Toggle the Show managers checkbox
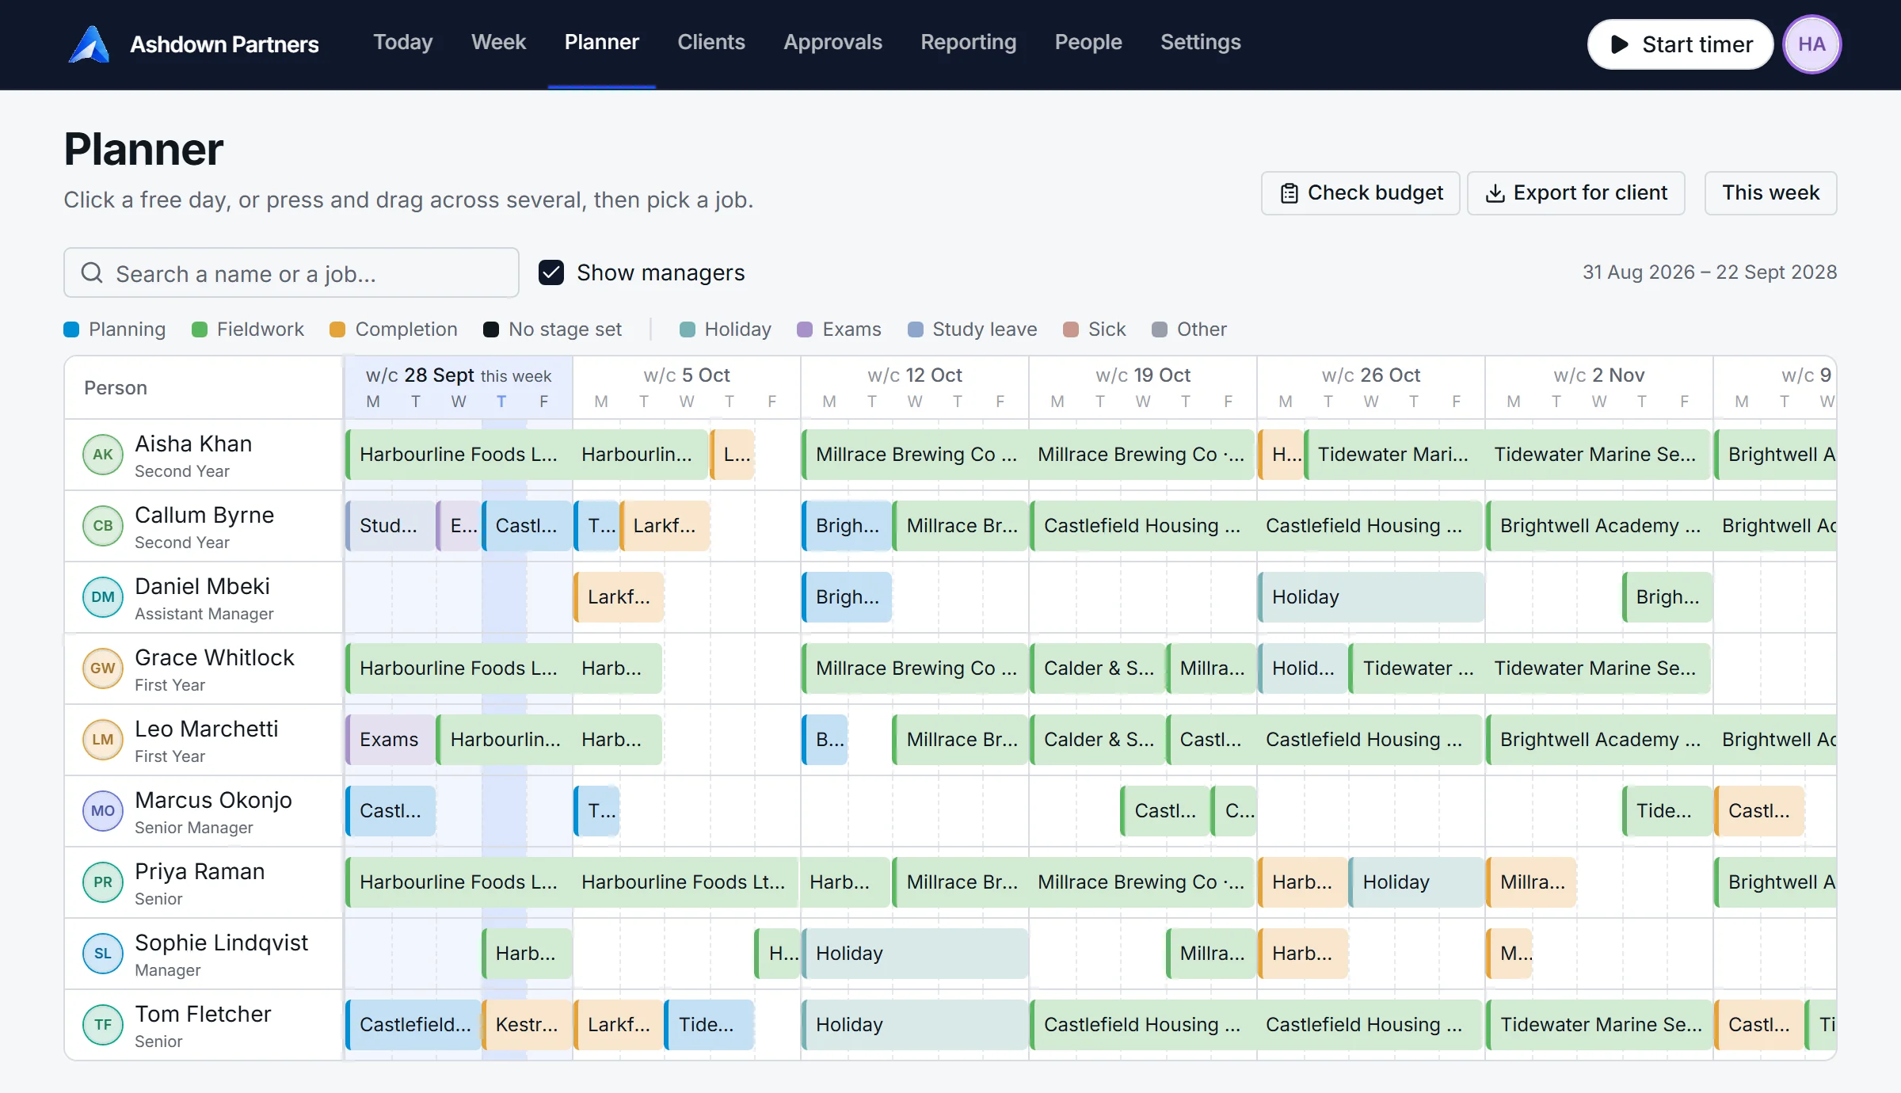 pos(551,272)
